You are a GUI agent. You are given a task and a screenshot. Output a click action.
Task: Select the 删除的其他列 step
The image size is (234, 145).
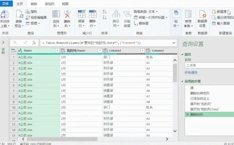click(200, 93)
